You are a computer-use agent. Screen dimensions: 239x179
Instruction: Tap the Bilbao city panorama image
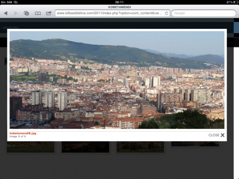pyautogui.click(x=117, y=80)
